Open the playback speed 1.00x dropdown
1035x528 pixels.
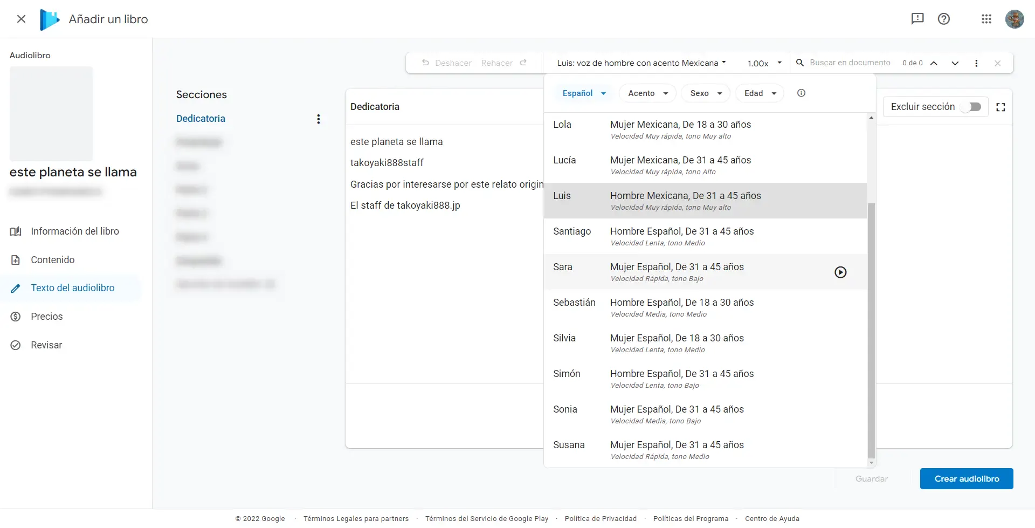tap(764, 63)
